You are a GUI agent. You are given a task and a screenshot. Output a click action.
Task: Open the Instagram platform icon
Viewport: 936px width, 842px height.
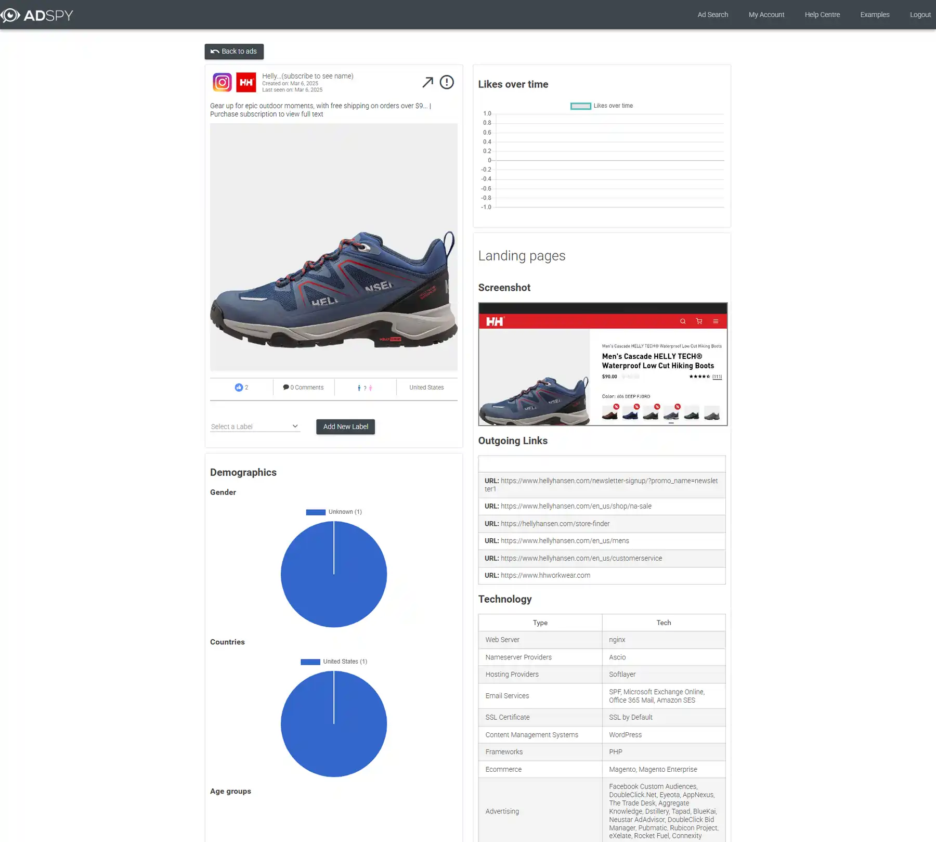pos(222,82)
